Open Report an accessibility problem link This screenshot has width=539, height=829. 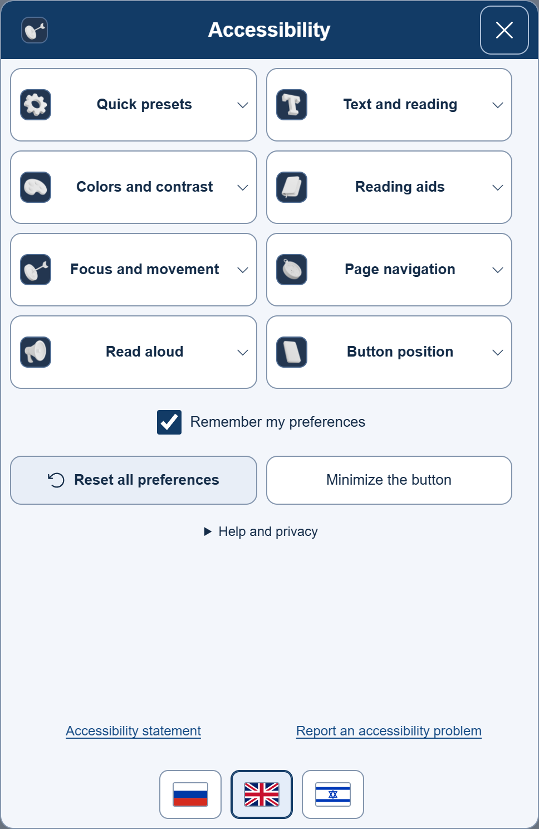(389, 731)
